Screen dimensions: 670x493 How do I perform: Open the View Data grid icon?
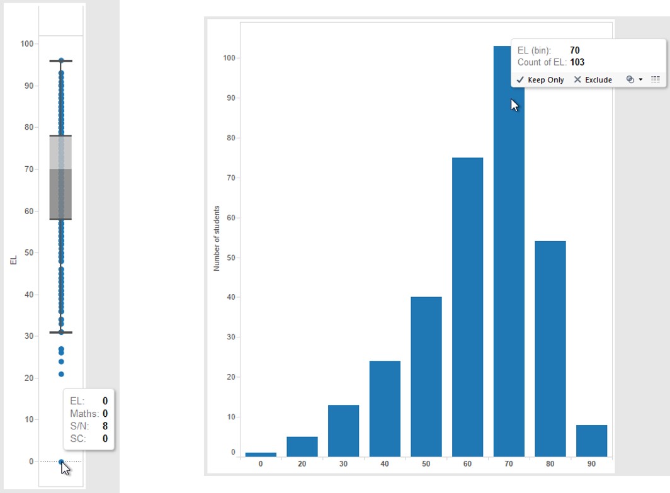point(655,80)
